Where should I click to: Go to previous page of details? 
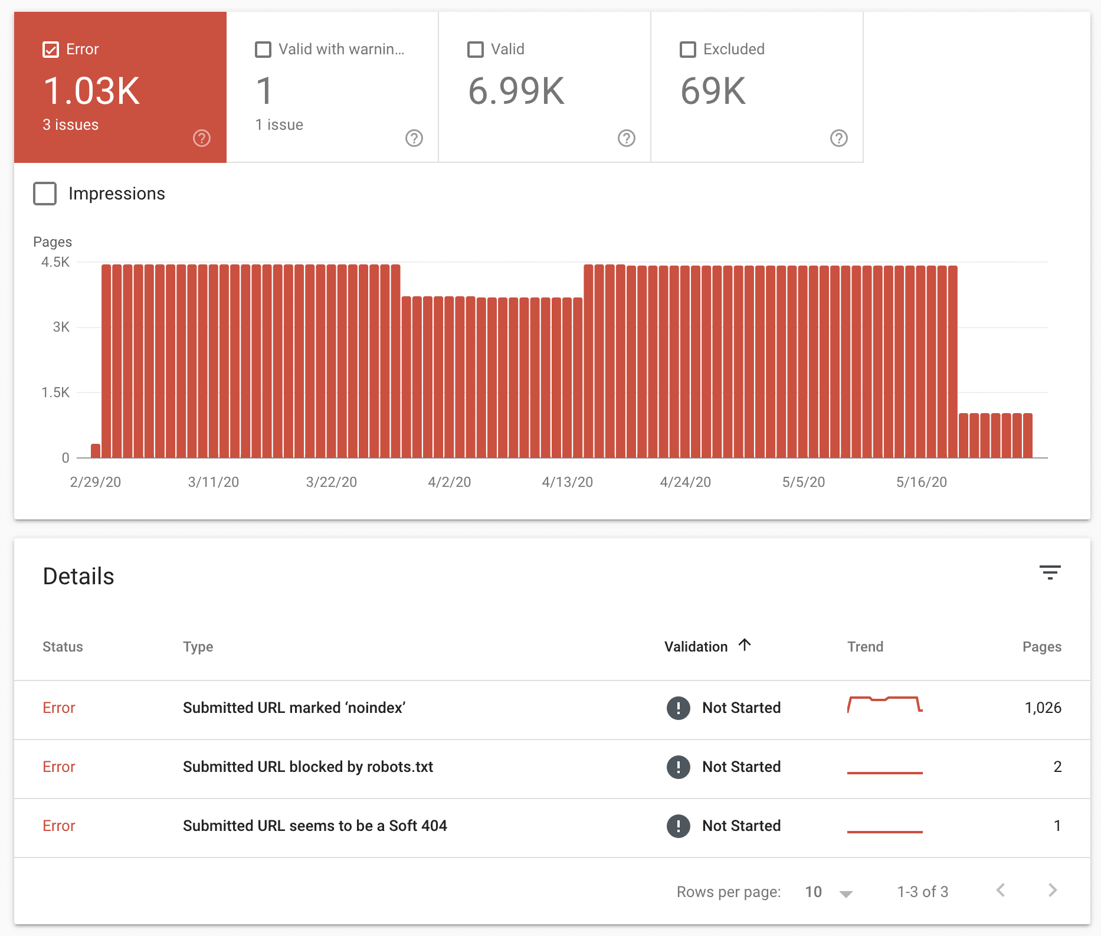point(1001,891)
